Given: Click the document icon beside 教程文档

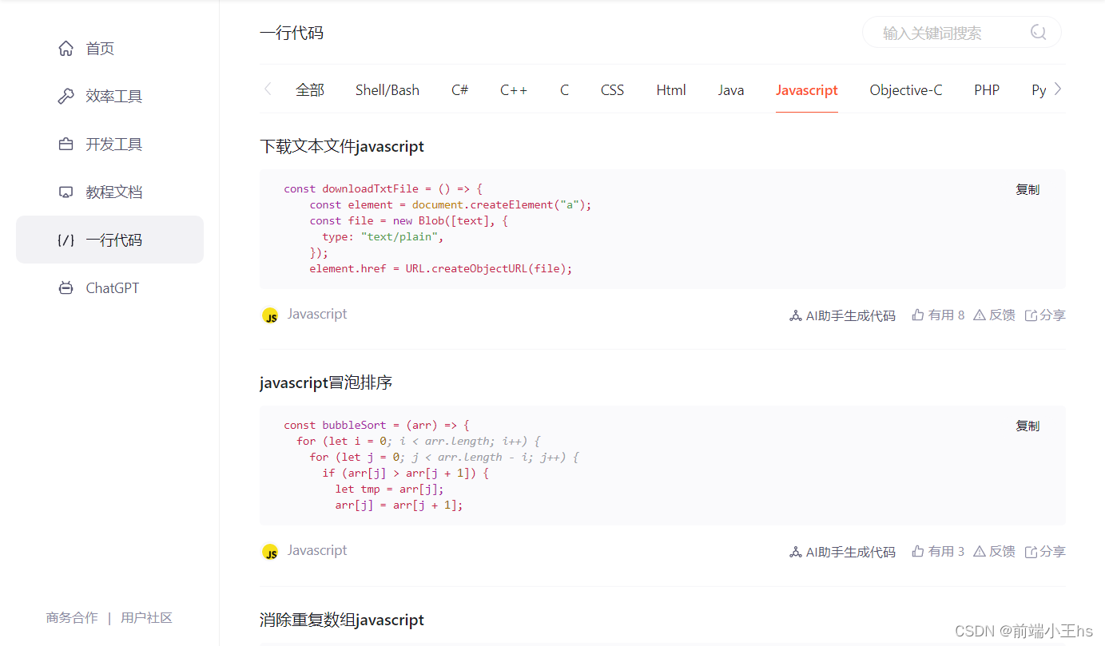Looking at the screenshot, I should 66,192.
